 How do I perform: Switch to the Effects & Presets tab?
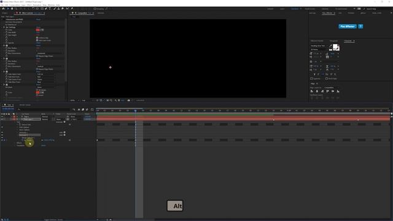(x=317, y=41)
